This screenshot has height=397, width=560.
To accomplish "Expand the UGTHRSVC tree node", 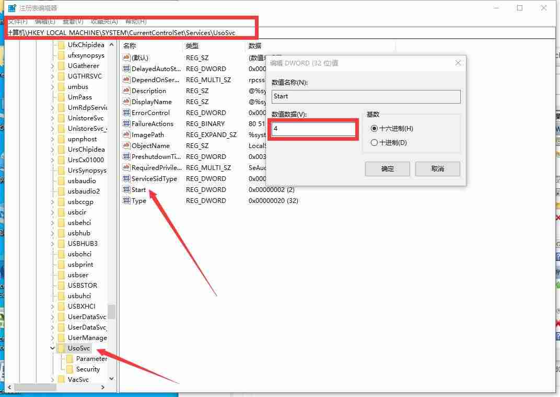I will coord(52,76).
